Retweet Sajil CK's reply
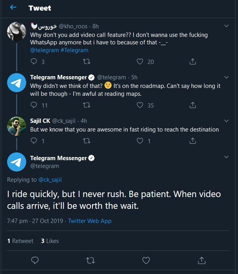238x274 pixels. pyautogui.click(x=87, y=141)
